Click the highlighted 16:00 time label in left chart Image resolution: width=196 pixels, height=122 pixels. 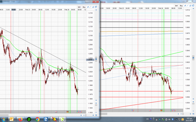click(13, 10)
